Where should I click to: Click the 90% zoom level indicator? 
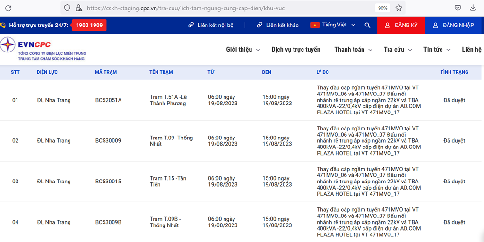click(382, 8)
